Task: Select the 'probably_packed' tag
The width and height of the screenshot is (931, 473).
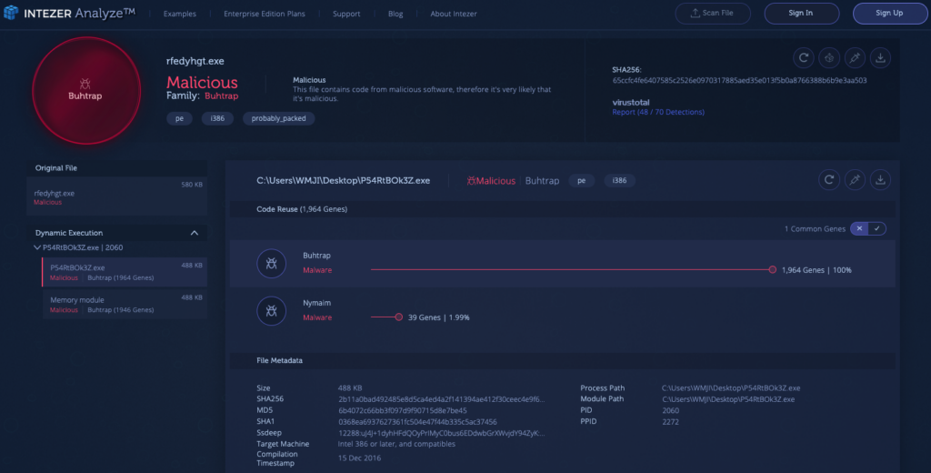Action: pyautogui.click(x=278, y=118)
